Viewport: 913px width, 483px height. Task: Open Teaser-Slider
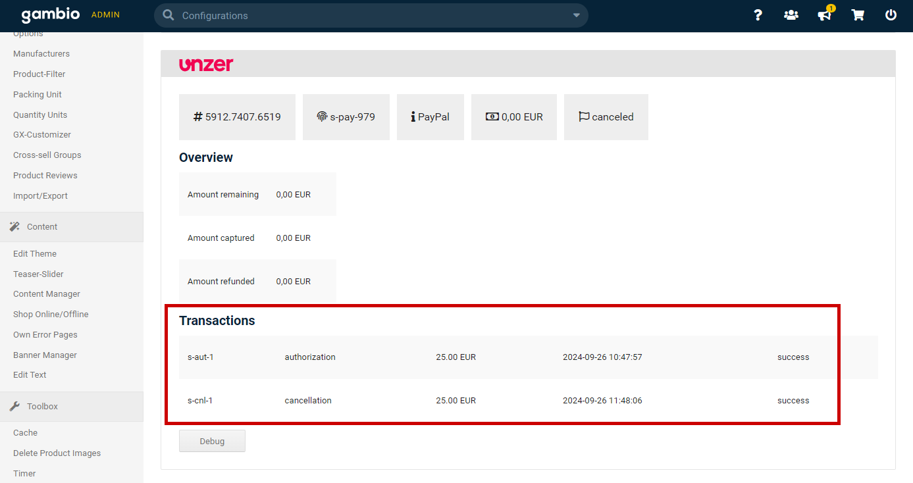click(38, 274)
